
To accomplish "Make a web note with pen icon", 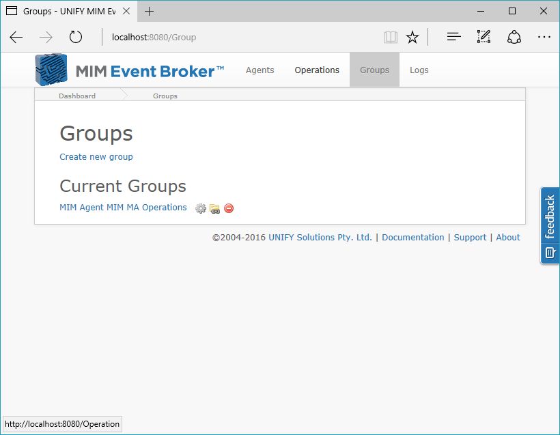I will click(484, 37).
